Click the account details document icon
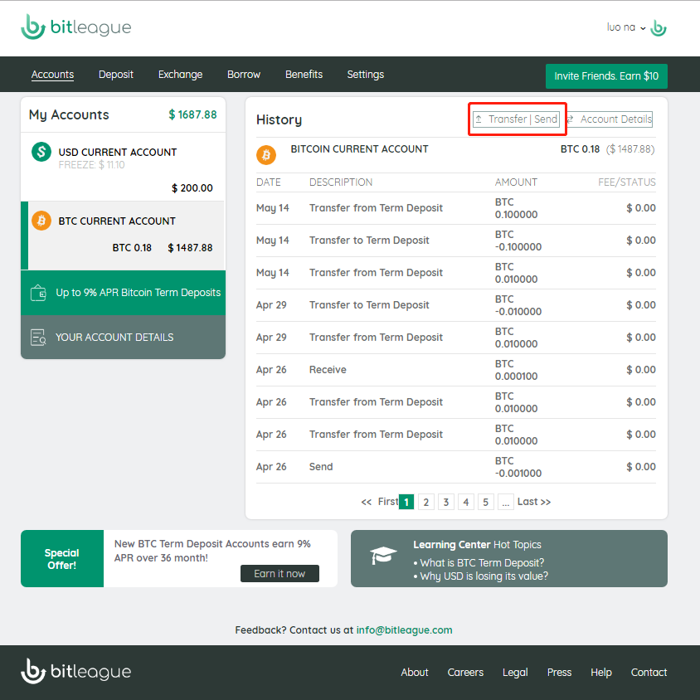Screen dimensions: 700x700 click(x=38, y=338)
